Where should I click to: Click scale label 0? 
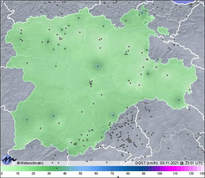click(x=2, y=173)
